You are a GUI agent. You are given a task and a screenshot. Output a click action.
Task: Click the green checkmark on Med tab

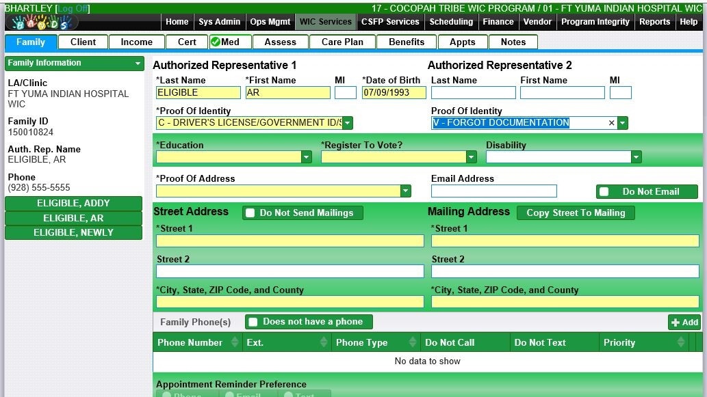[215, 42]
